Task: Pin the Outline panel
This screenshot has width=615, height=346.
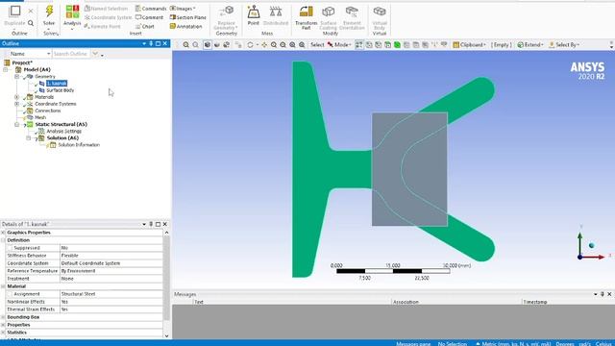Action: click(x=151, y=43)
